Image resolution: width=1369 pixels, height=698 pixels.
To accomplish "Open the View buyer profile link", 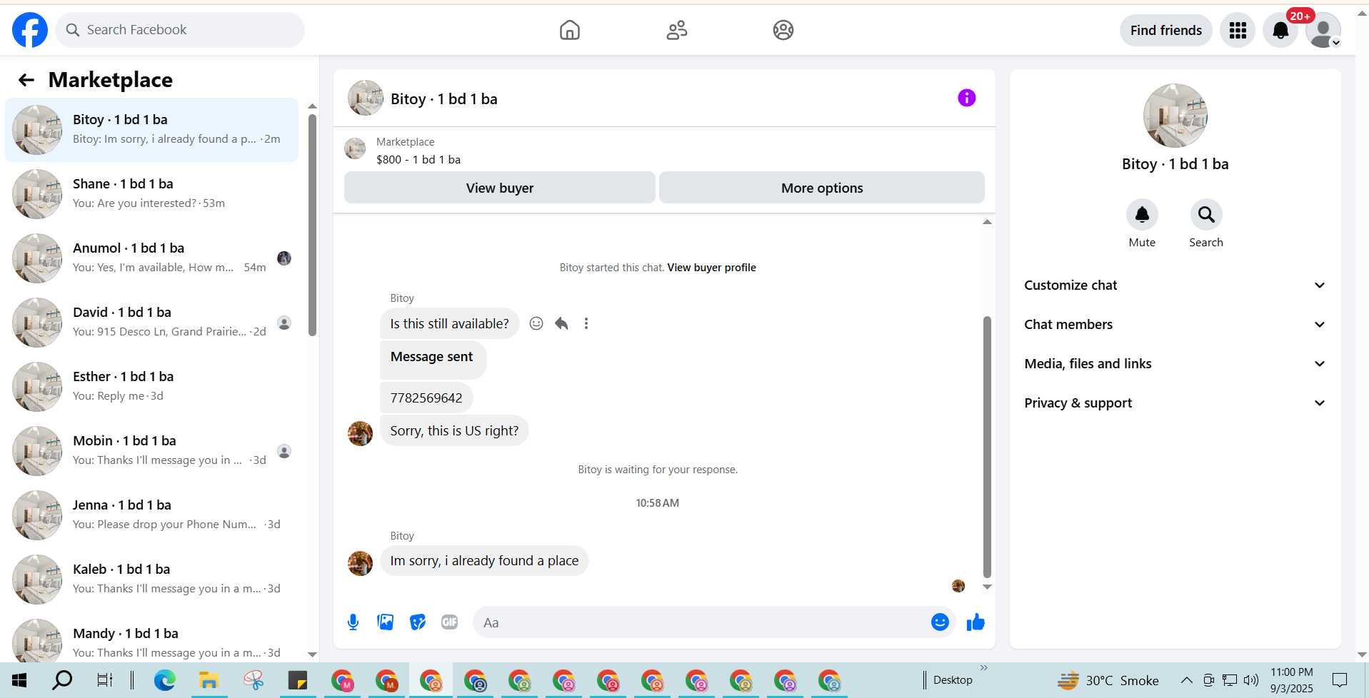I will click(x=711, y=268).
